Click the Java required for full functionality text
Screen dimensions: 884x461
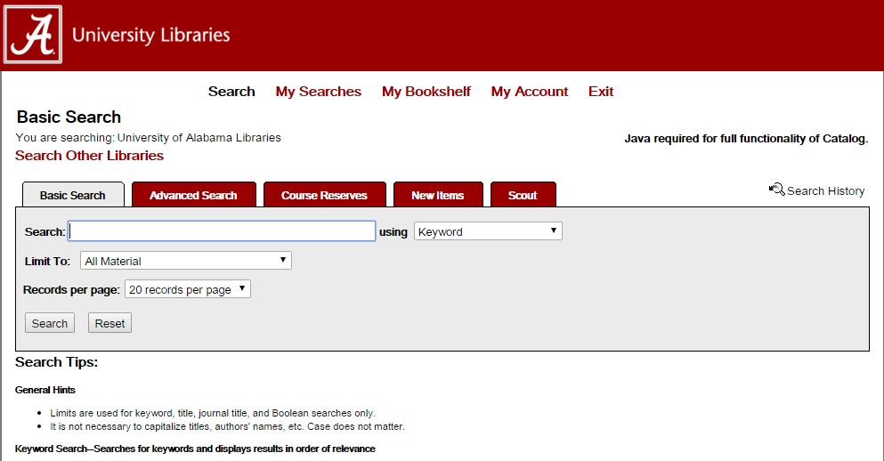click(x=746, y=139)
